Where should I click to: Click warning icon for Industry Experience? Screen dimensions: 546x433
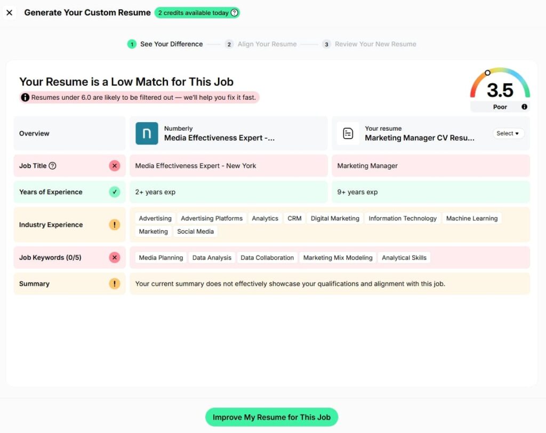[115, 224]
